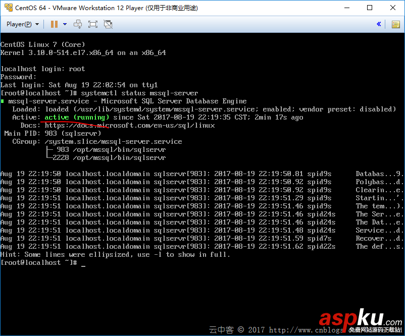Image resolution: width=405 pixels, height=336 pixels.
Task: Click '/system.slice/mssql-server.service' CGroup path
Action: tap(113, 142)
